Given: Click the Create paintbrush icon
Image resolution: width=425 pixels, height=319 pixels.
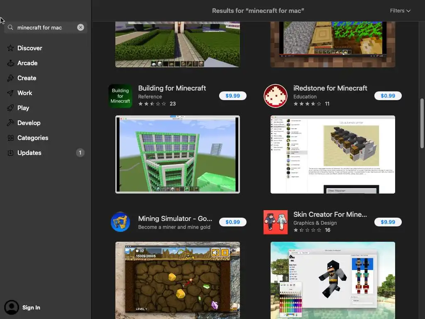Looking at the screenshot, I should point(10,78).
